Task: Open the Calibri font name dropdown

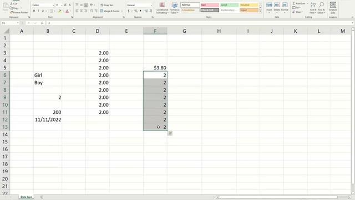Action: click(x=53, y=5)
